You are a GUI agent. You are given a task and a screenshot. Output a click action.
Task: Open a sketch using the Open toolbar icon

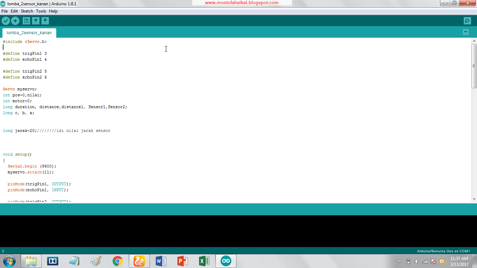36,21
